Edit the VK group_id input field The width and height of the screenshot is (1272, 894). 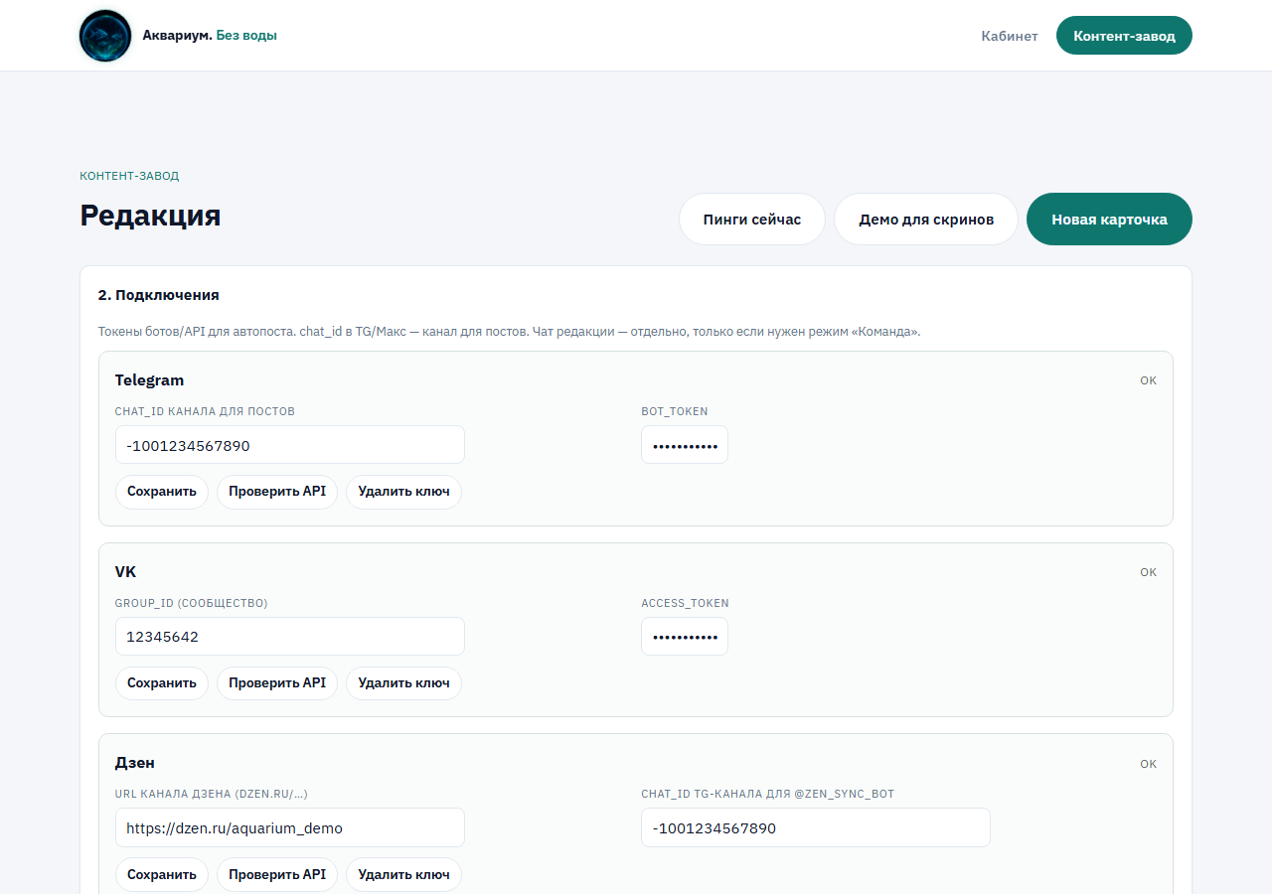[290, 637]
